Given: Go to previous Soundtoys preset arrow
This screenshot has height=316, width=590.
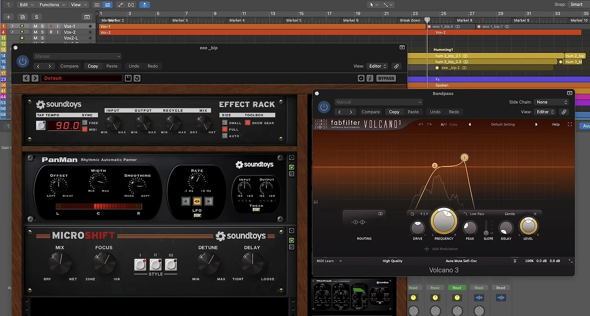Looking at the screenshot, I should tap(26, 78).
